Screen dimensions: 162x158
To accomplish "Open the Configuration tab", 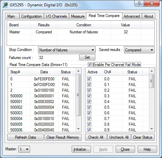I will [32, 16].
